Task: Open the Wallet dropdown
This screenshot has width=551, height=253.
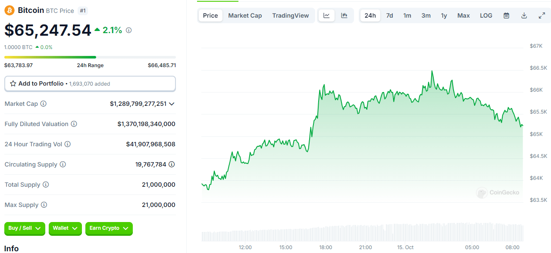Action: pyautogui.click(x=65, y=228)
